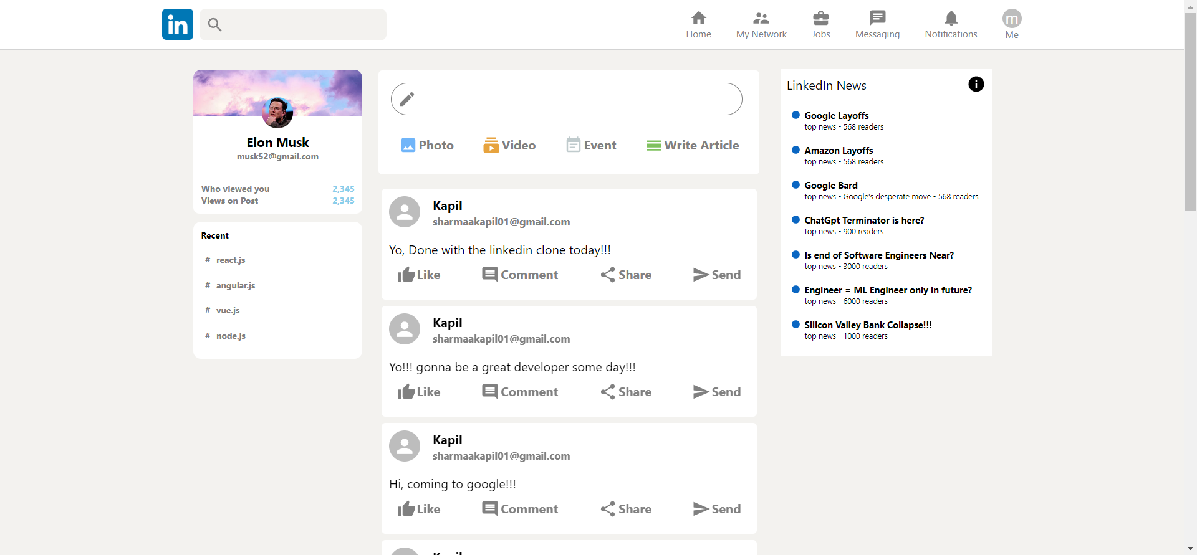1197x555 pixels.
Task: Send the 'great developer some day' post
Action: pyautogui.click(x=717, y=392)
